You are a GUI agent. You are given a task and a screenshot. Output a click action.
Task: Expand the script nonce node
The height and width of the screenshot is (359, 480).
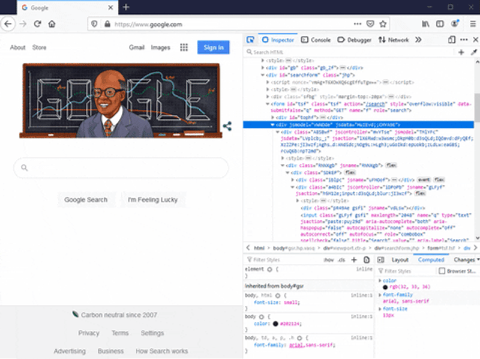coord(268,82)
